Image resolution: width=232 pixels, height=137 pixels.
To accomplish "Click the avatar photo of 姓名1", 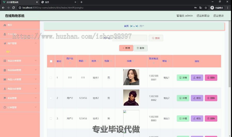I will click(x=131, y=77).
